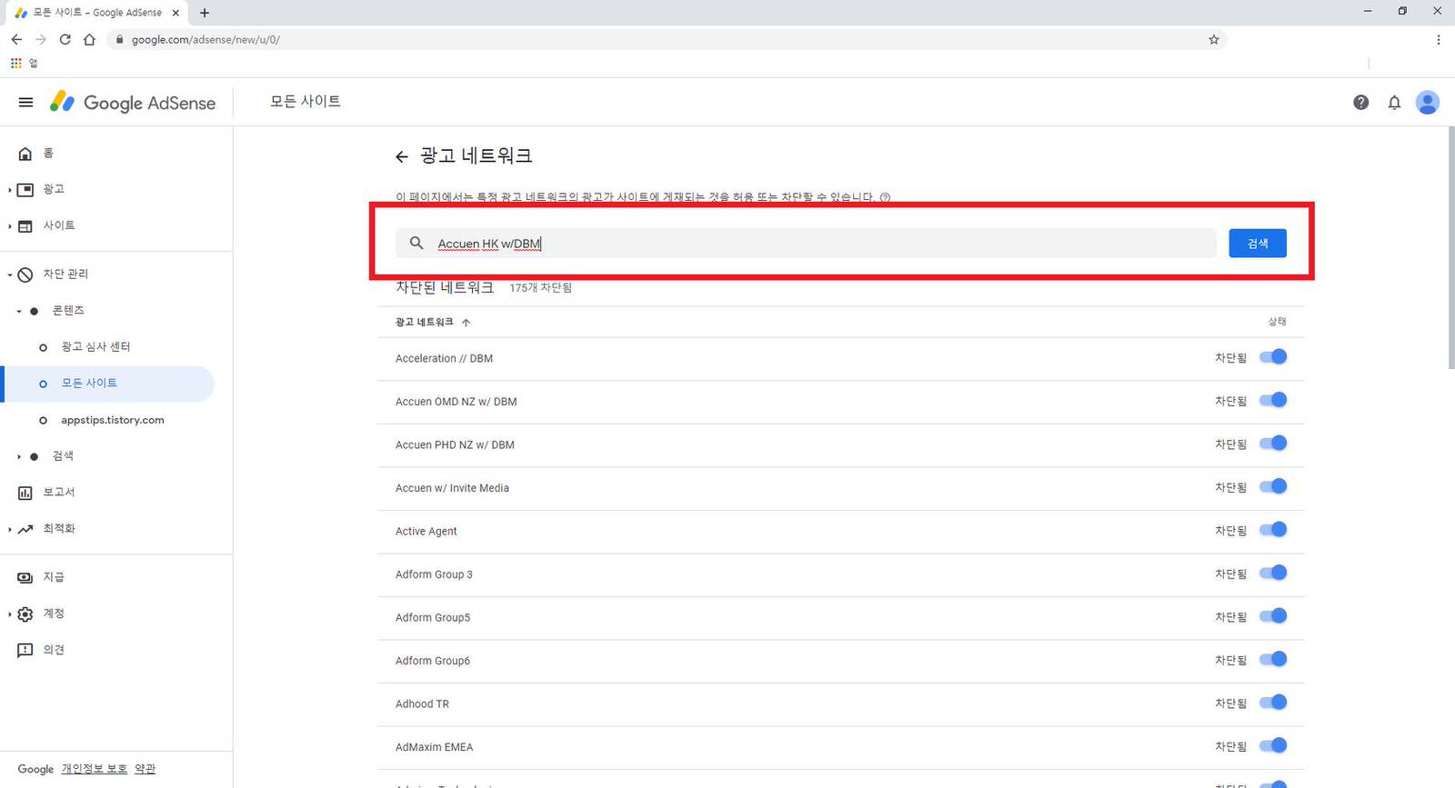Screen dimensions: 1455x788
Task: Click the network search input field
Action: (806, 244)
